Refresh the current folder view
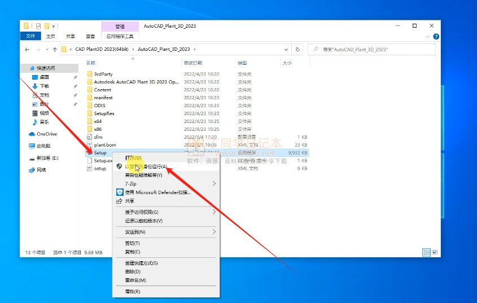This screenshot has width=477, height=303. coord(297,49)
